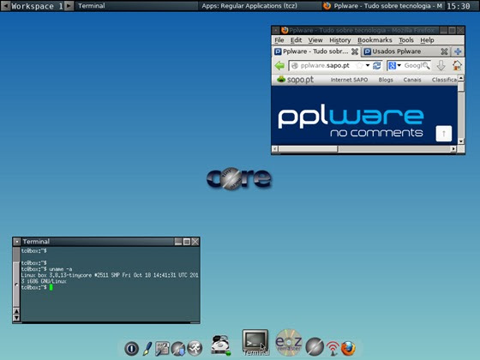480x360 pixels.
Task: Open the Control Panel icon in dock
Action: tap(162, 349)
